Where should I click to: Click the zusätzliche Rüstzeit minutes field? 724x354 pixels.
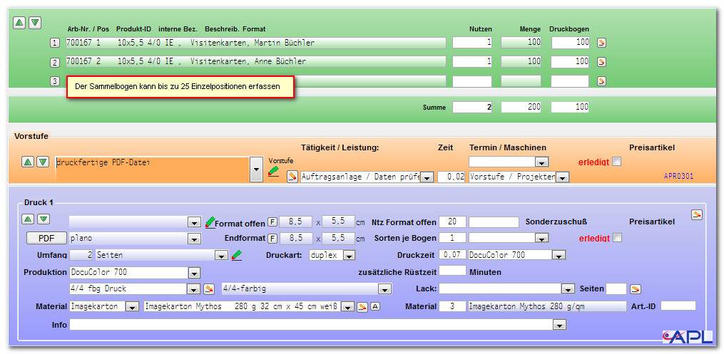point(452,271)
